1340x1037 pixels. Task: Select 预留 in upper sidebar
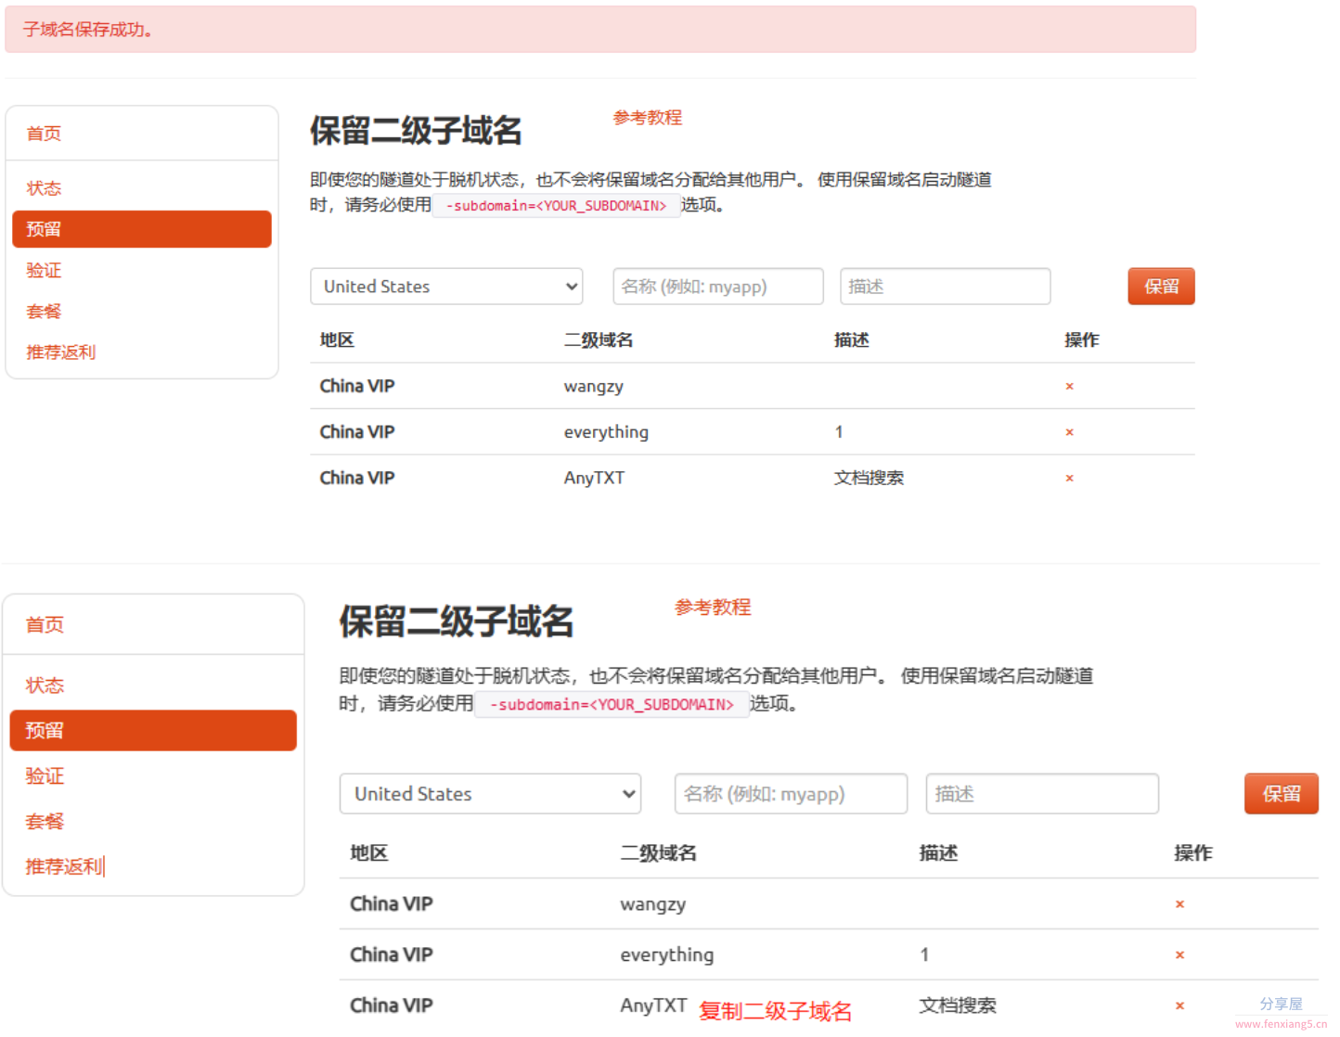142,229
